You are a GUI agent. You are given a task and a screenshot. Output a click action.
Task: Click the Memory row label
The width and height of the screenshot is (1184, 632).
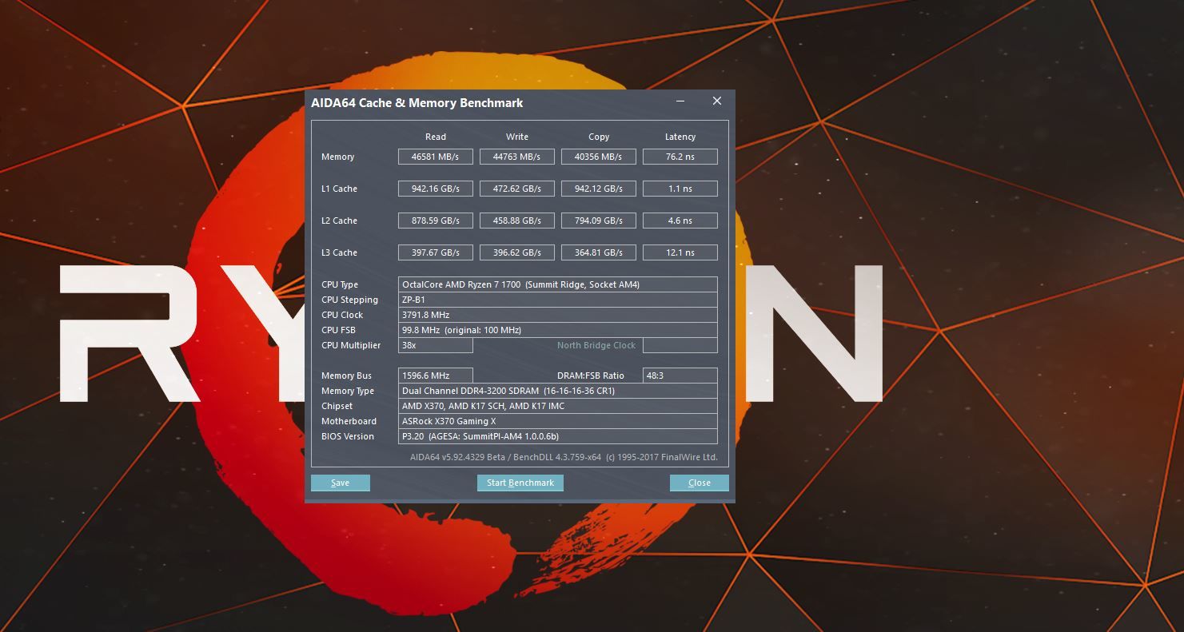337,157
